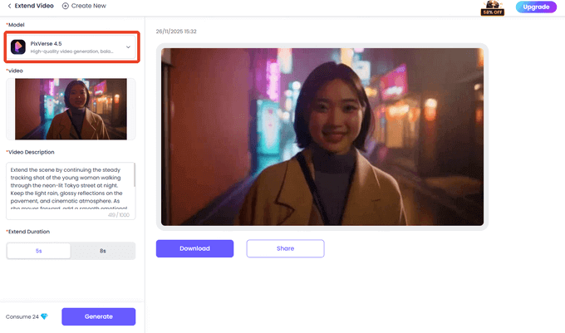
Task: Click the 58% OFF promo badge
Action: 493,8
